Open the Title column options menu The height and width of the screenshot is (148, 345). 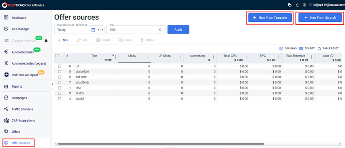click(115, 57)
